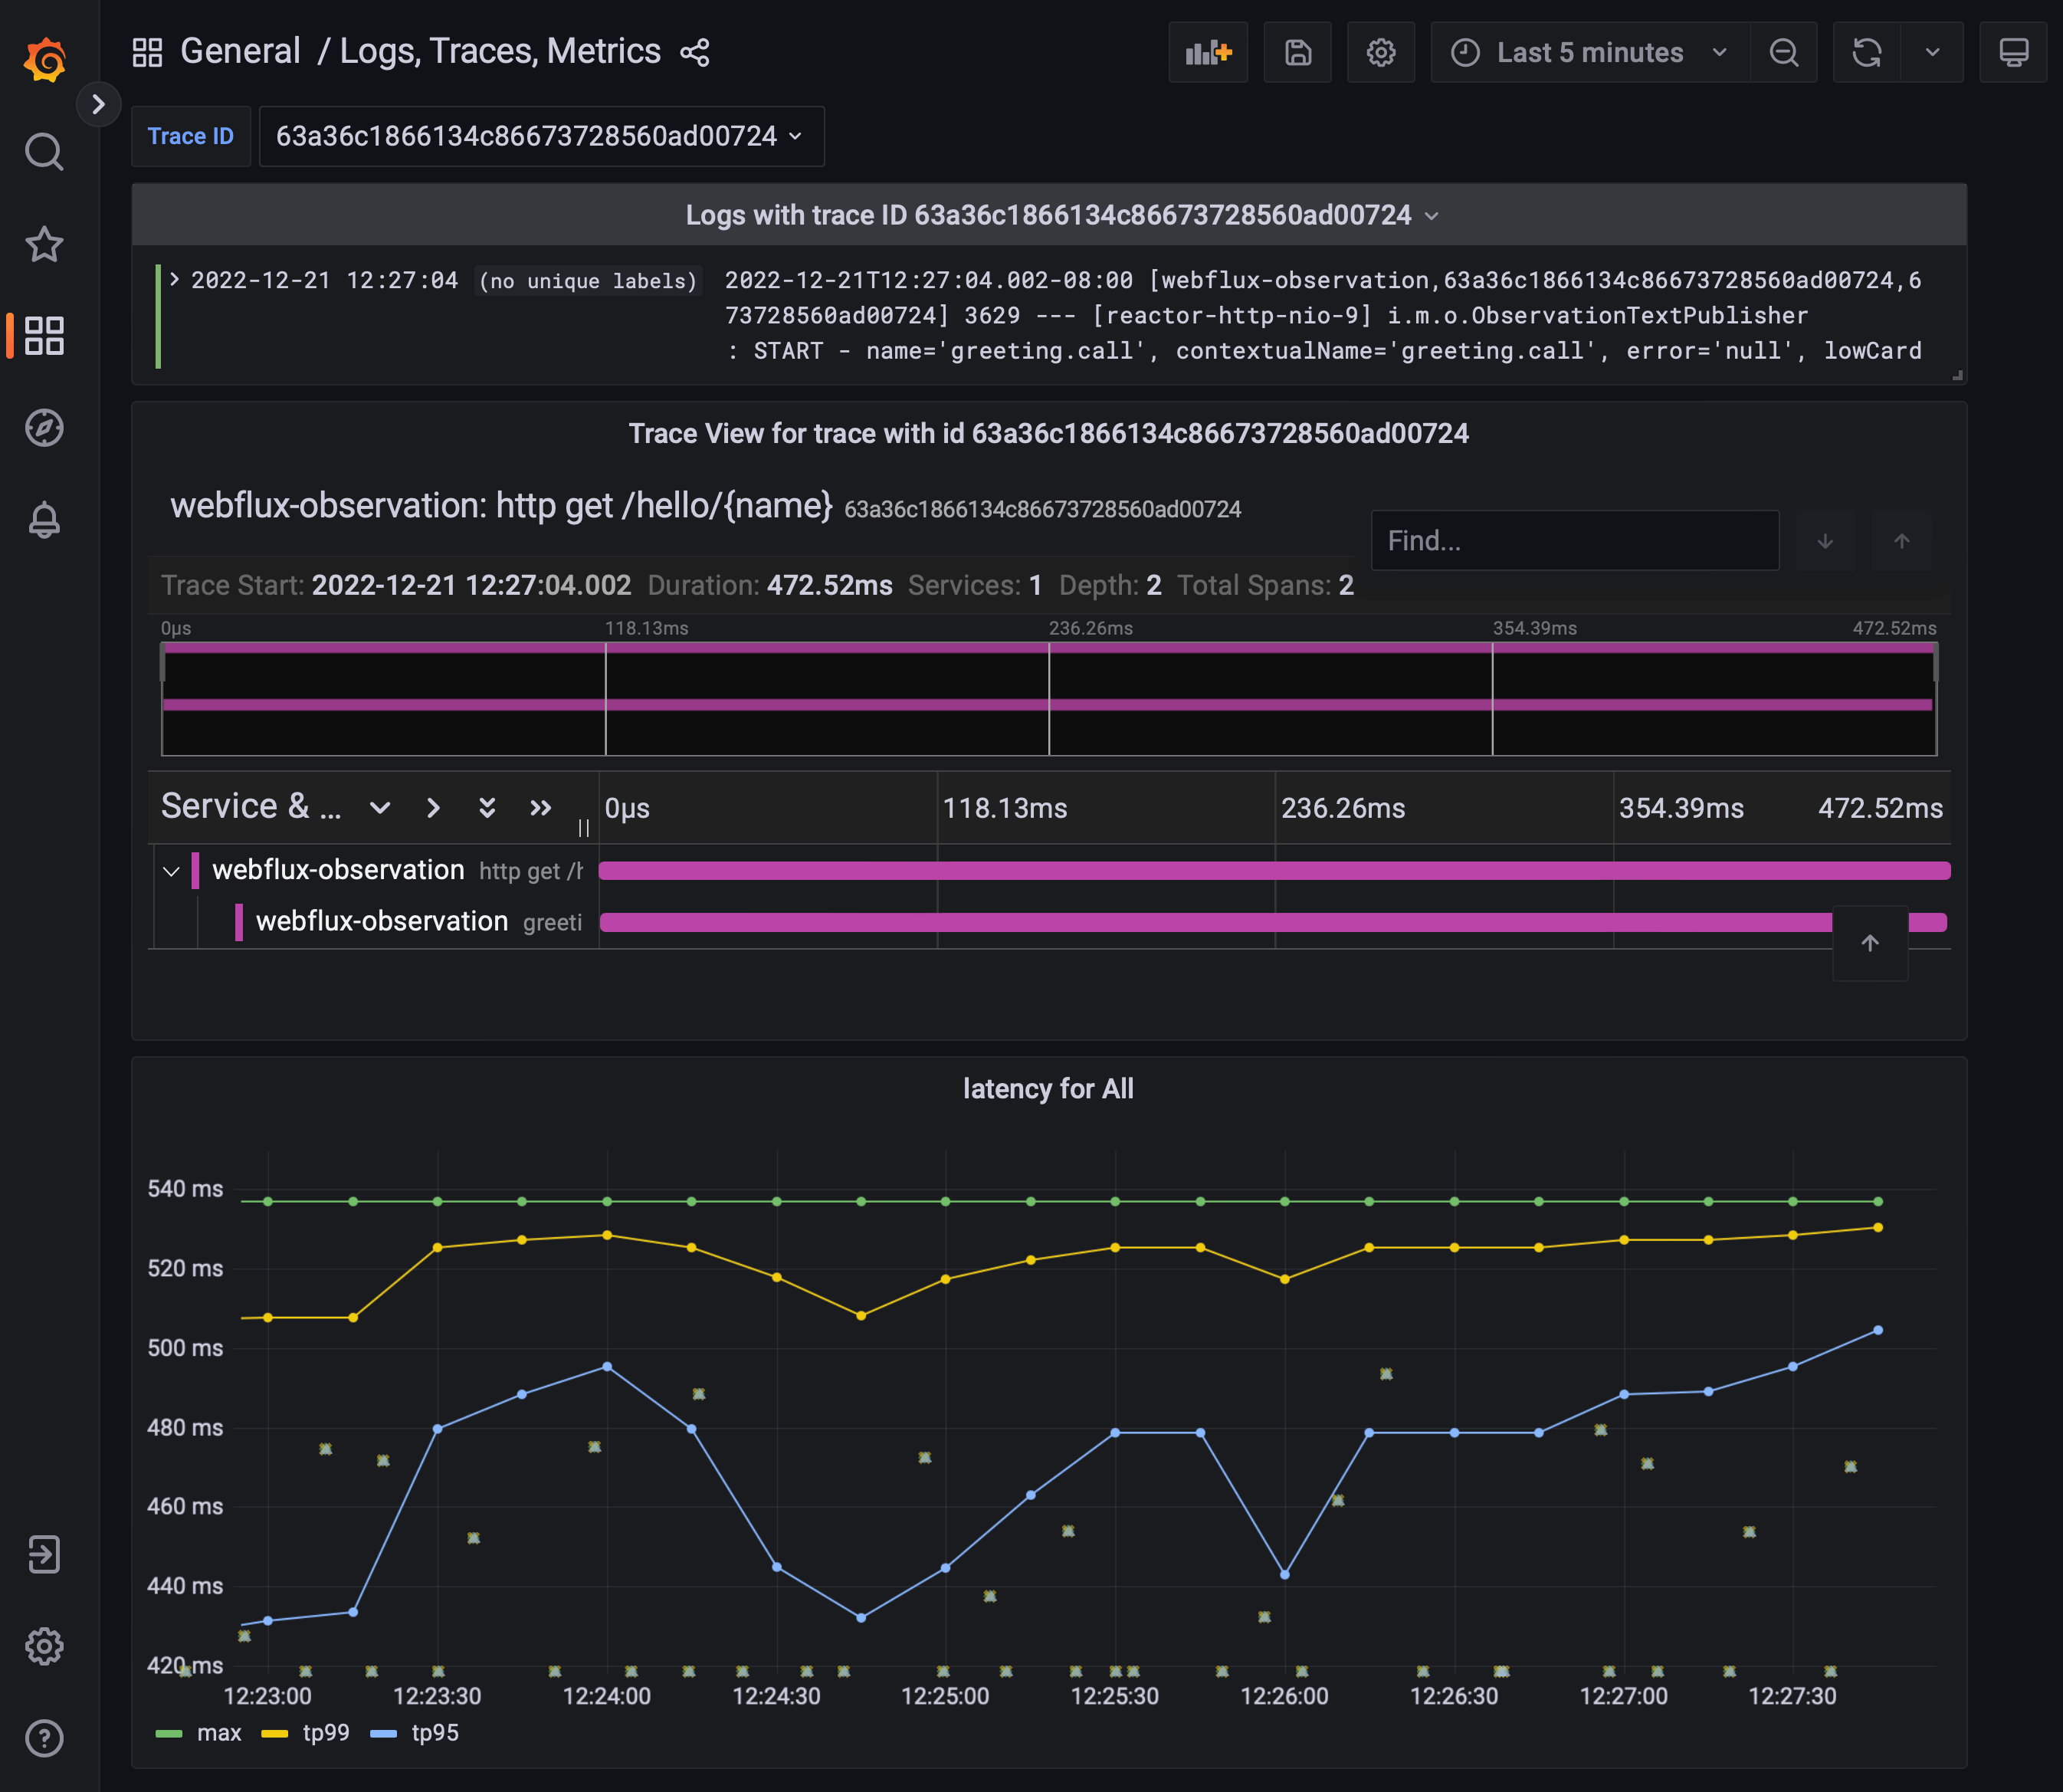Open the General breadcrumb
This screenshot has width=2063, height=1792.
click(x=240, y=50)
